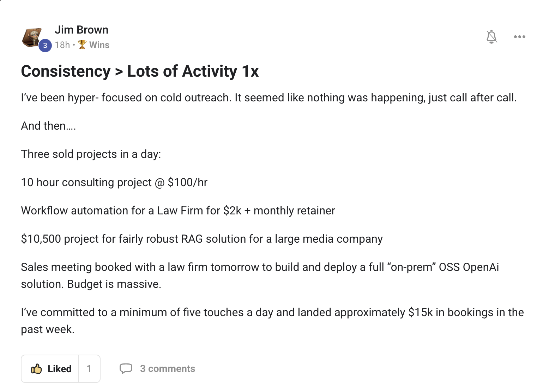Open the three-dot post options menu
549x385 pixels.
click(520, 37)
